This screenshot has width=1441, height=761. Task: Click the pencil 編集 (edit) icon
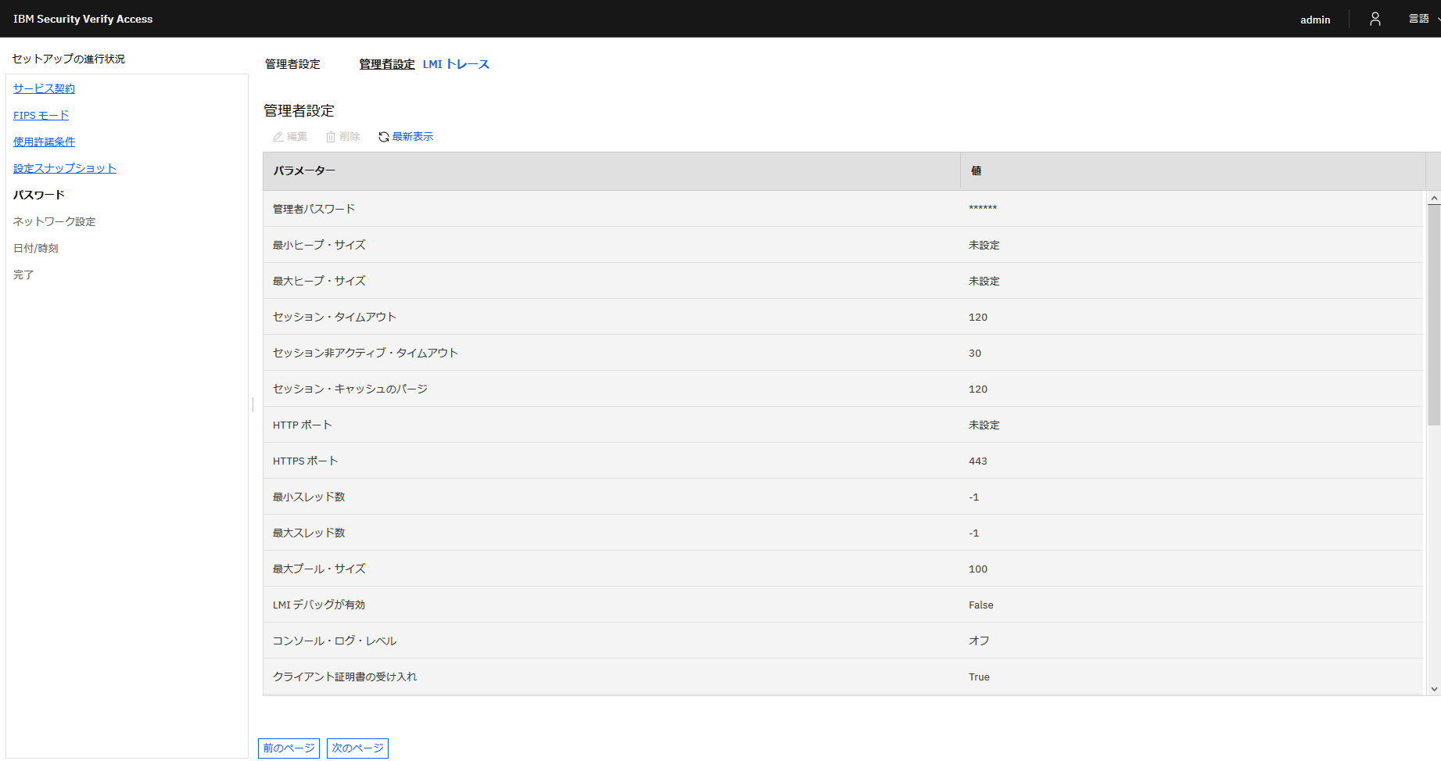(278, 136)
